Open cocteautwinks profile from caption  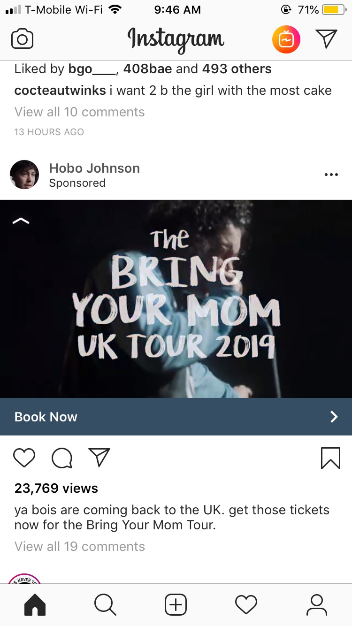click(x=60, y=90)
